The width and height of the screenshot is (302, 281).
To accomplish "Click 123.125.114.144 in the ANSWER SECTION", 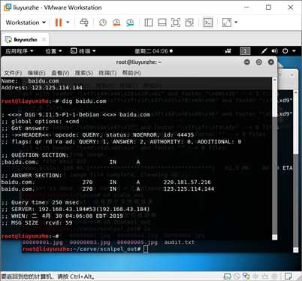I will point(189,189).
